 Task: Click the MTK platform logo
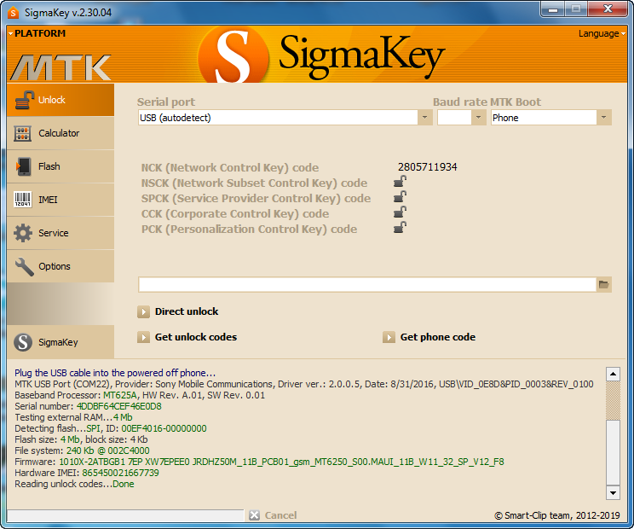coord(61,67)
